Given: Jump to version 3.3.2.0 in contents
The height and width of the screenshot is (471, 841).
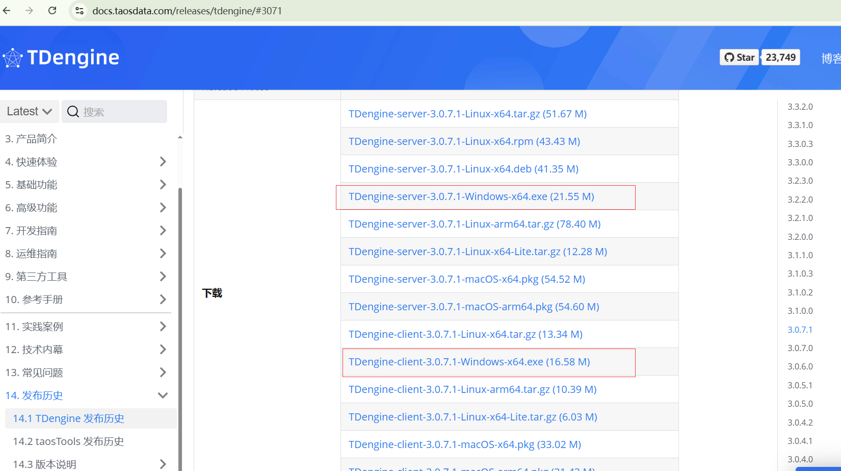Looking at the screenshot, I should pos(800,107).
